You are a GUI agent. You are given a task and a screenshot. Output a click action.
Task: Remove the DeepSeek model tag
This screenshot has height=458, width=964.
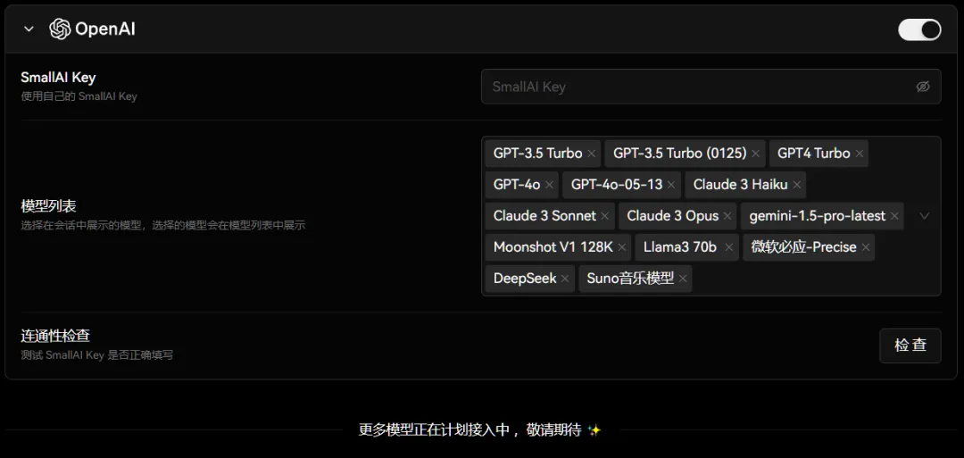566,279
